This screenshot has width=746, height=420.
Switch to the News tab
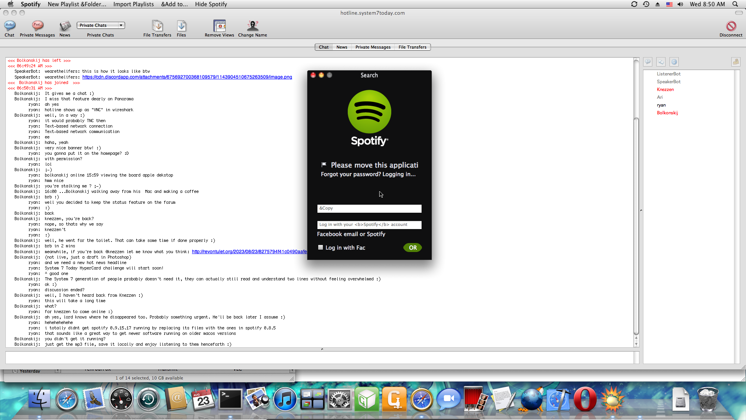point(342,47)
